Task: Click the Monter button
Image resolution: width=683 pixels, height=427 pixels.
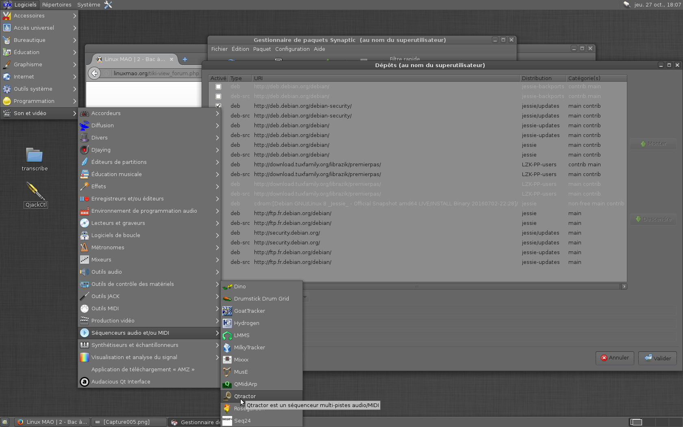Action: 654,144
